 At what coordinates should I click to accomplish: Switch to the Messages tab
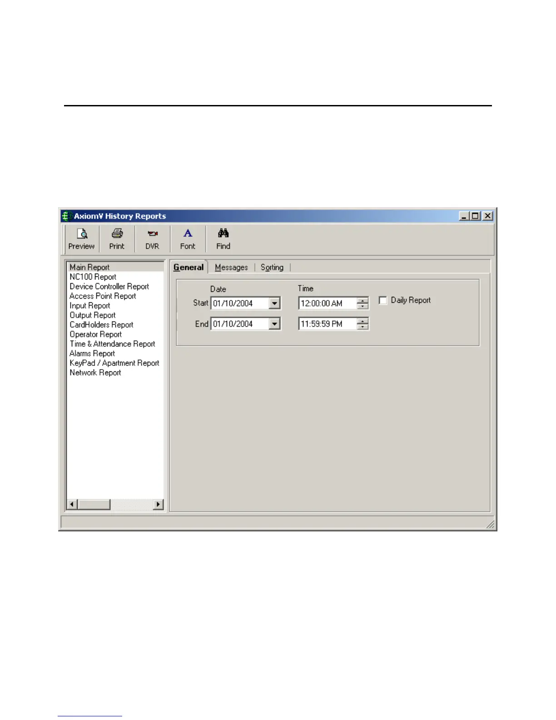tap(231, 268)
